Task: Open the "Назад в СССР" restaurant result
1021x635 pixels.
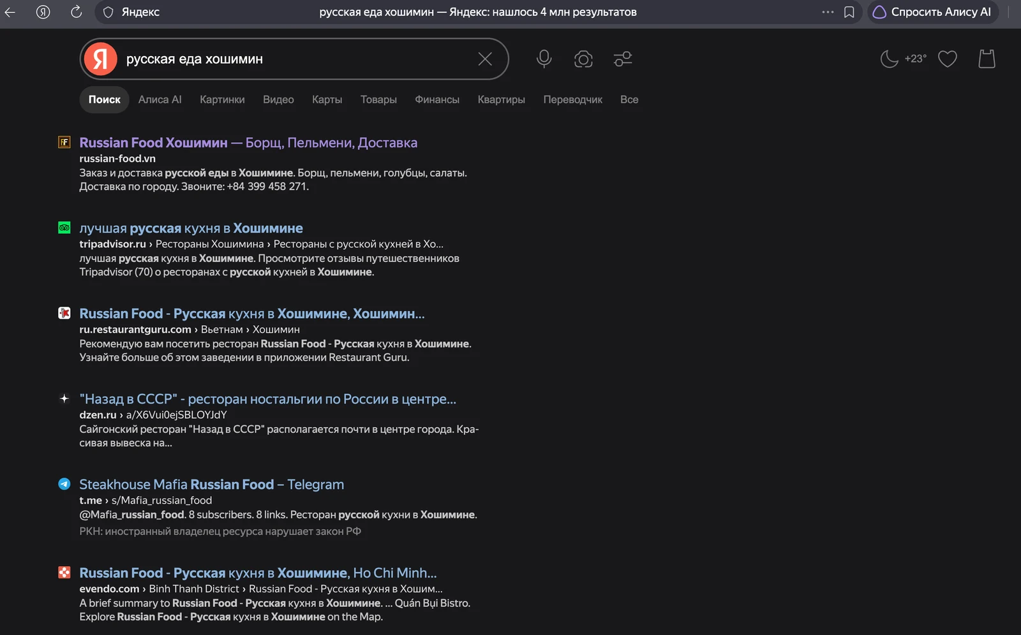Action: pos(268,399)
